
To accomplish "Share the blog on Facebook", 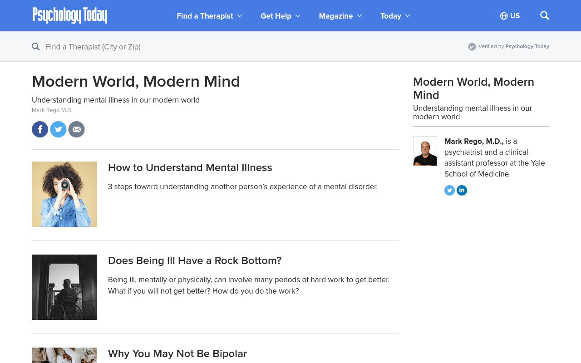I will pyautogui.click(x=40, y=129).
